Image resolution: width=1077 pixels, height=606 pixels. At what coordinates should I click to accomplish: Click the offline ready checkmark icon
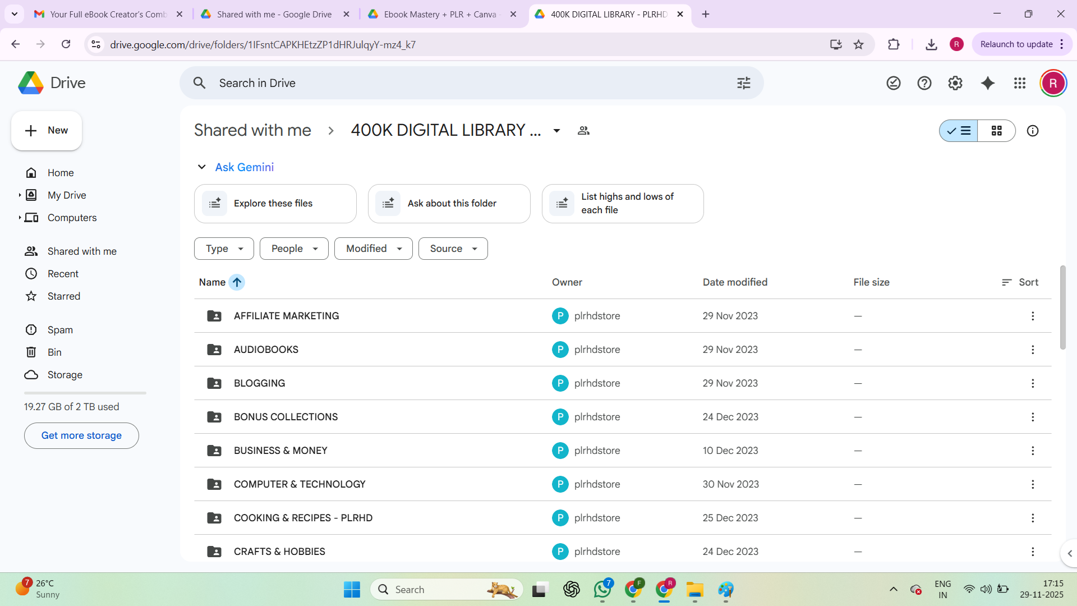coord(894,83)
